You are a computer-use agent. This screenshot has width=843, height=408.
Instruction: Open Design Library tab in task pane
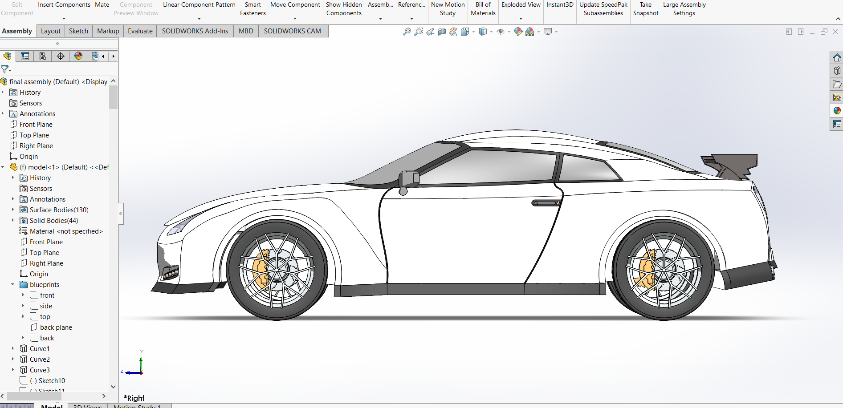[837, 71]
